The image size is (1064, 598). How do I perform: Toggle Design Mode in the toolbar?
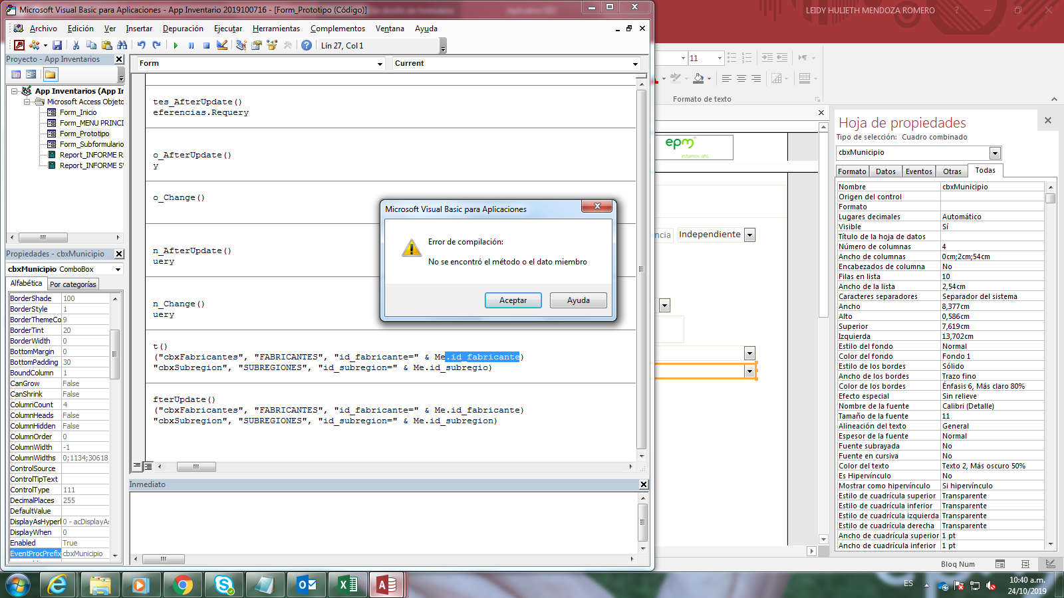pyautogui.click(x=222, y=45)
